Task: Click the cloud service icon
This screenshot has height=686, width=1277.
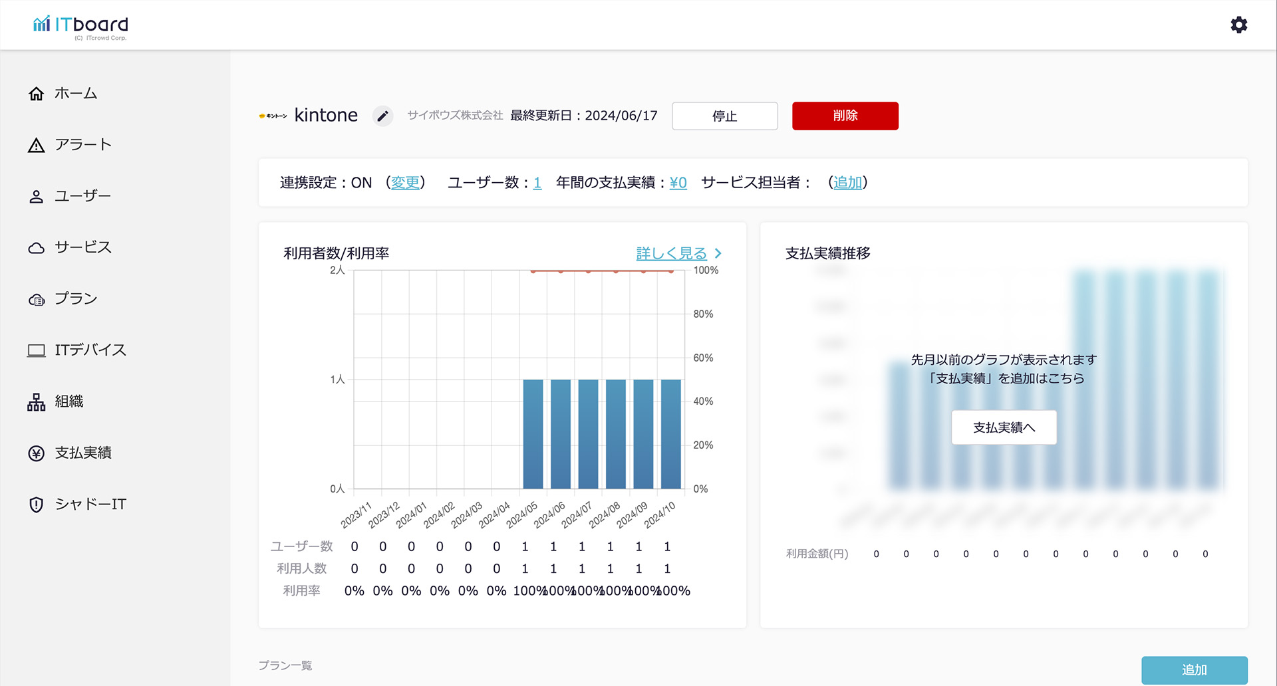Action: tap(37, 248)
